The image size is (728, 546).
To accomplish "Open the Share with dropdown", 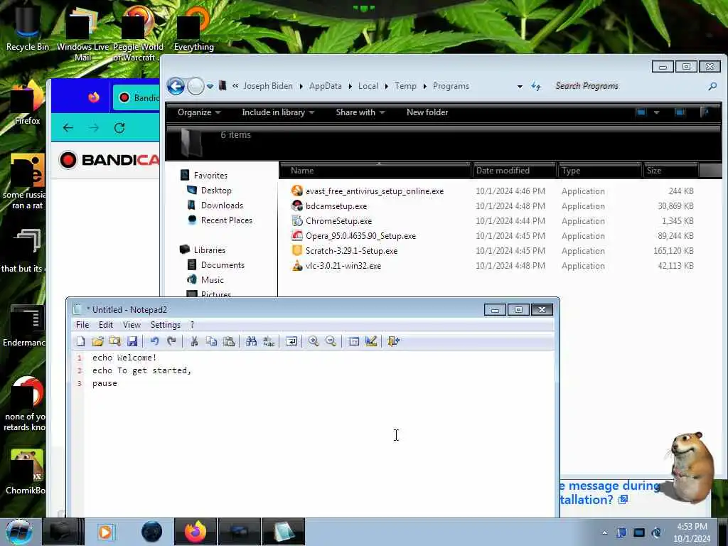I will point(360,112).
